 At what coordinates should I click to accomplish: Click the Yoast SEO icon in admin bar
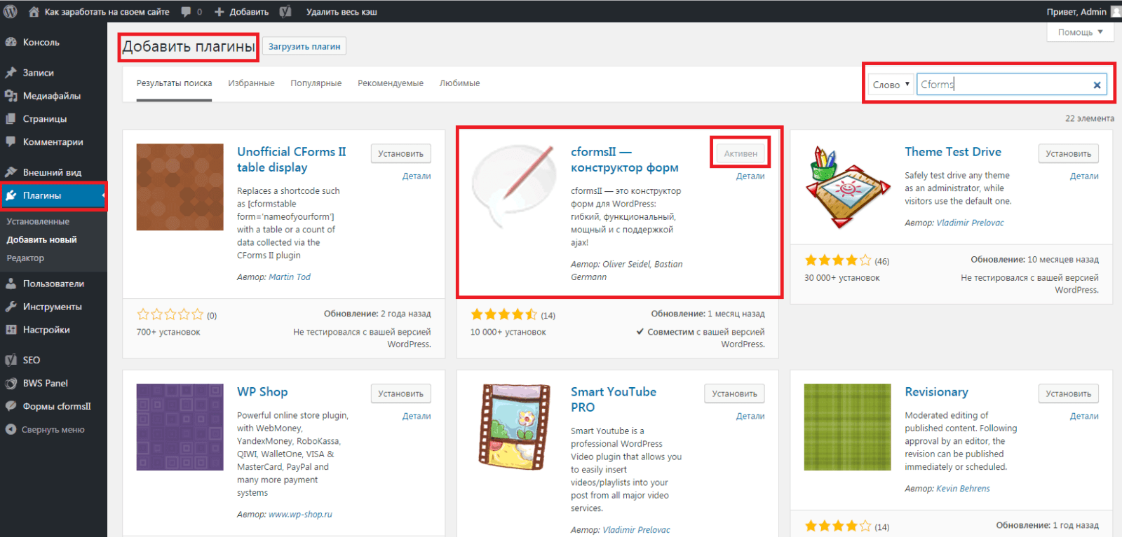[285, 11]
